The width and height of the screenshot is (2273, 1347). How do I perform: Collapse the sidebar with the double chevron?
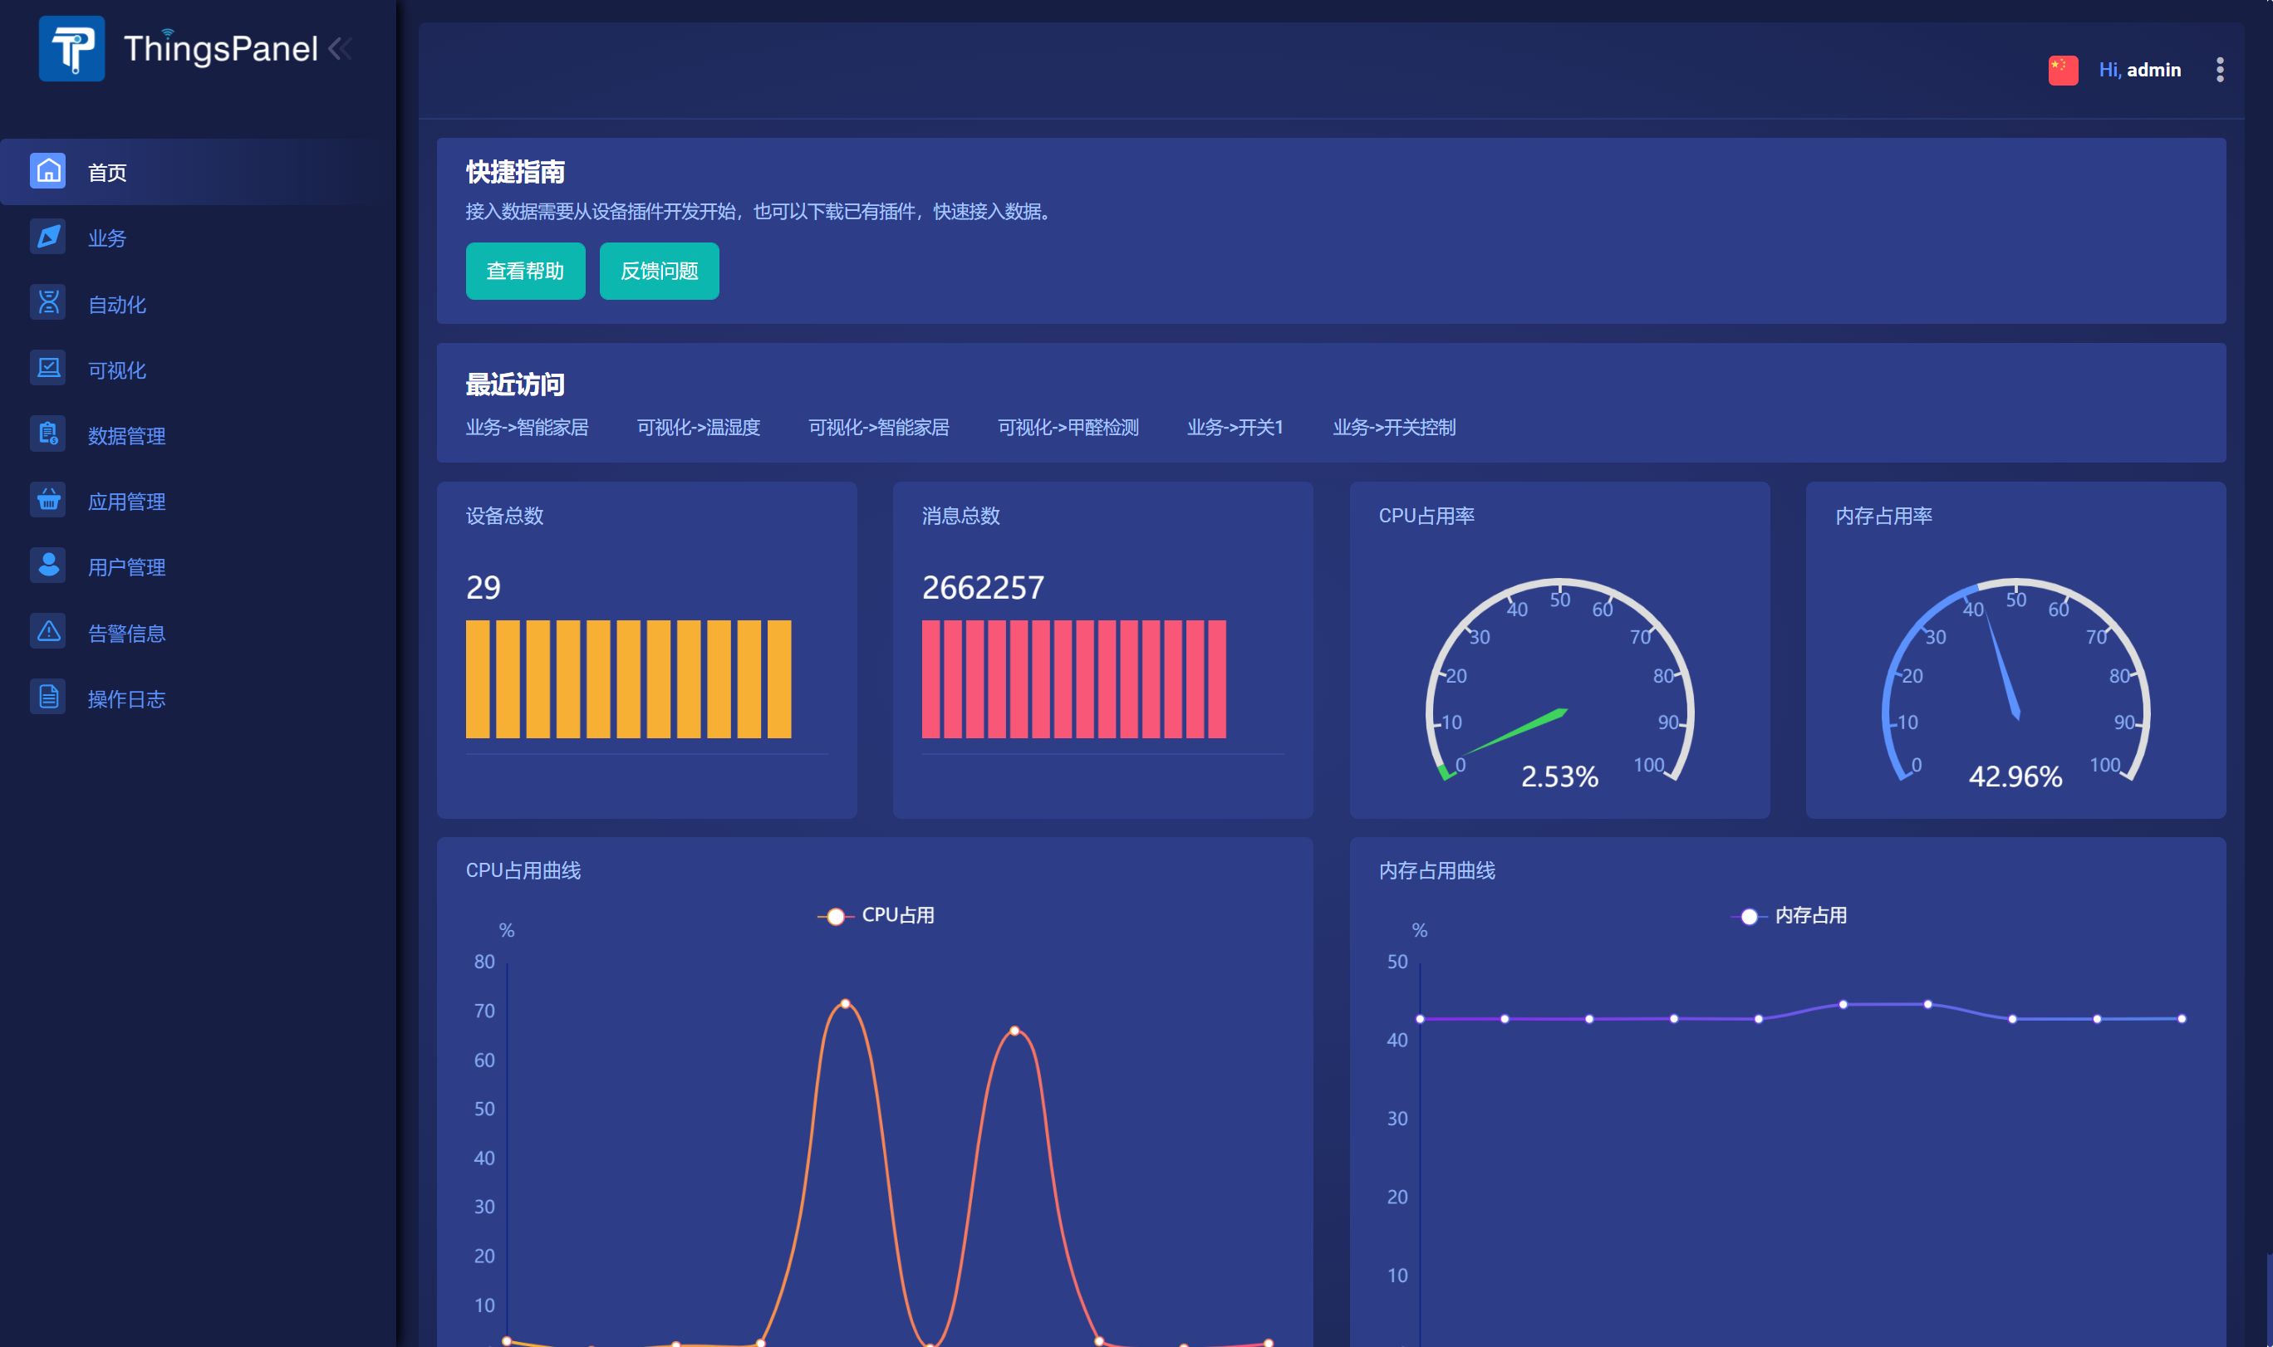click(341, 48)
